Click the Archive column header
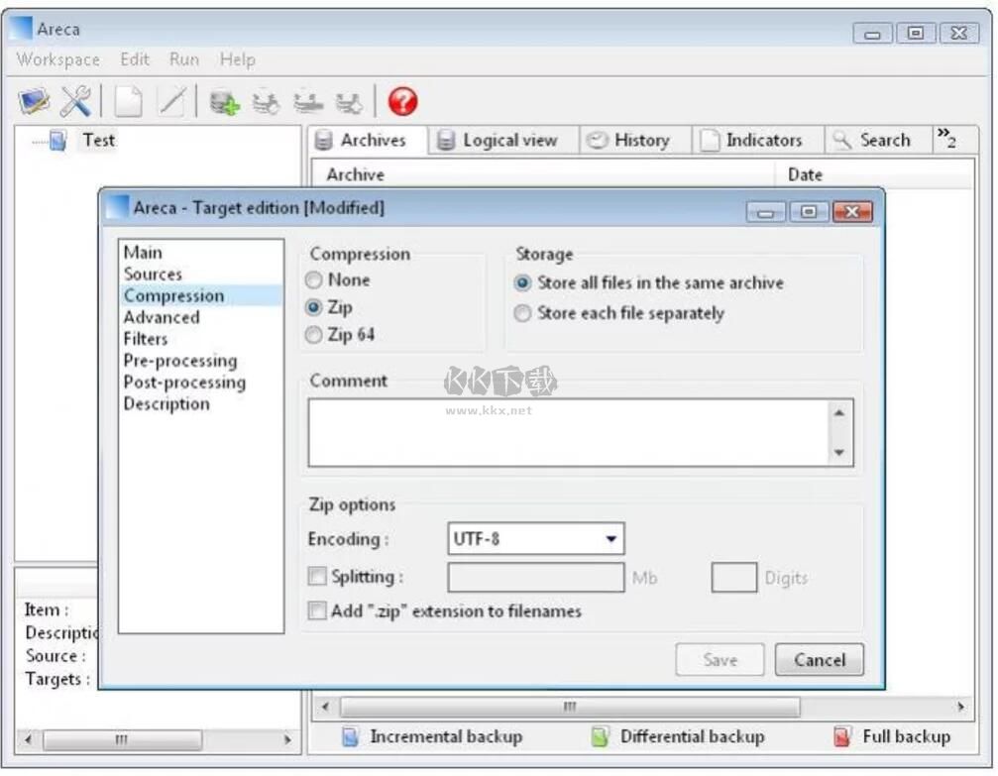998x776 pixels. (542, 174)
